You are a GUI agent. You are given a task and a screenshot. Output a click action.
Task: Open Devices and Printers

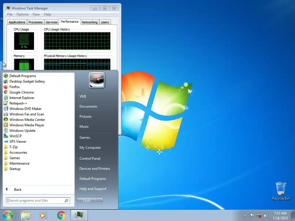(94, 169)
